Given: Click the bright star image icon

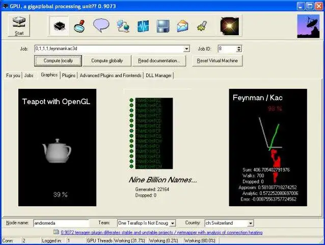Looking at the screenshot, I should 229,26.
